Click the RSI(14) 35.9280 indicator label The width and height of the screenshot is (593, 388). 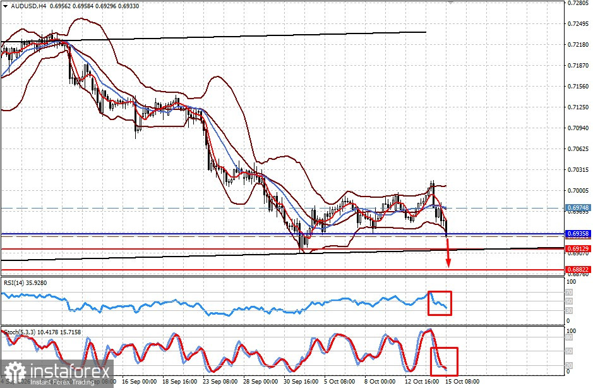tap(25, 282)
